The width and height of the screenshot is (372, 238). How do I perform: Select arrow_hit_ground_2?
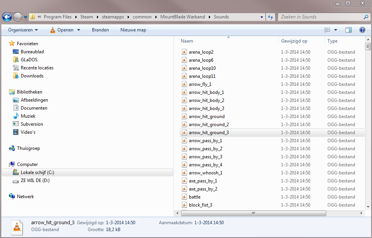click(x=209, y=124)
